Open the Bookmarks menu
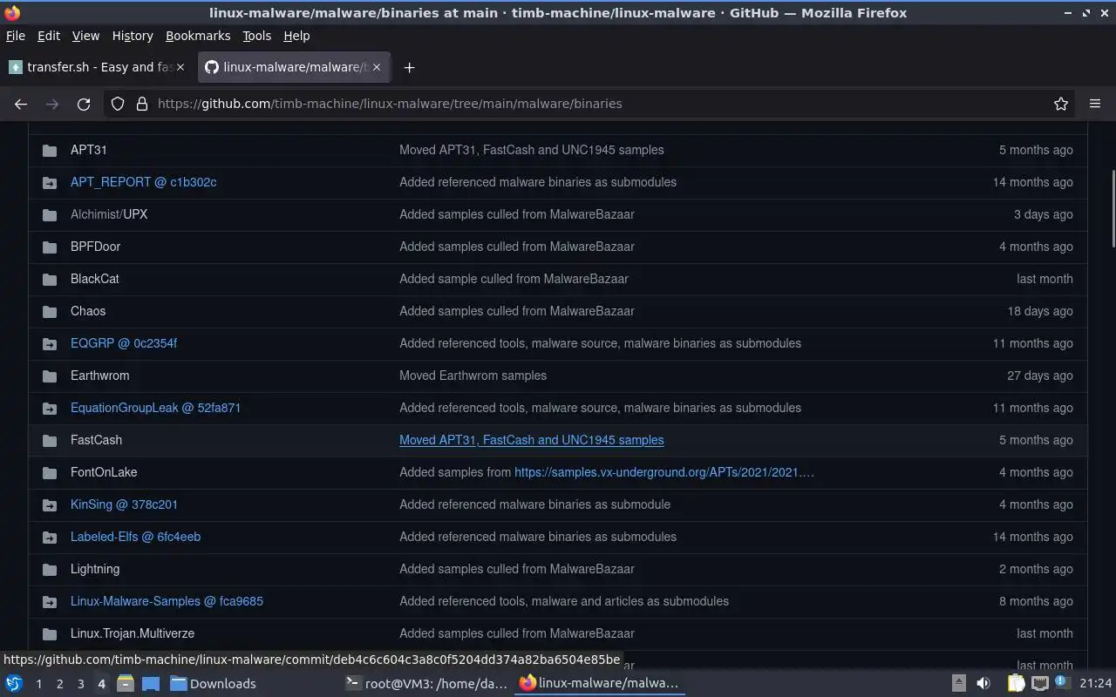The width and height of the screenshot is (1116, 697). tap(198, 36)
